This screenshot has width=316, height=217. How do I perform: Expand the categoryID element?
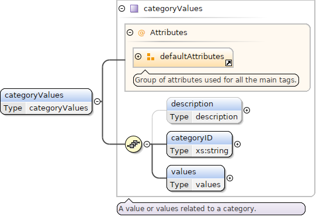[x=237, y=144]
